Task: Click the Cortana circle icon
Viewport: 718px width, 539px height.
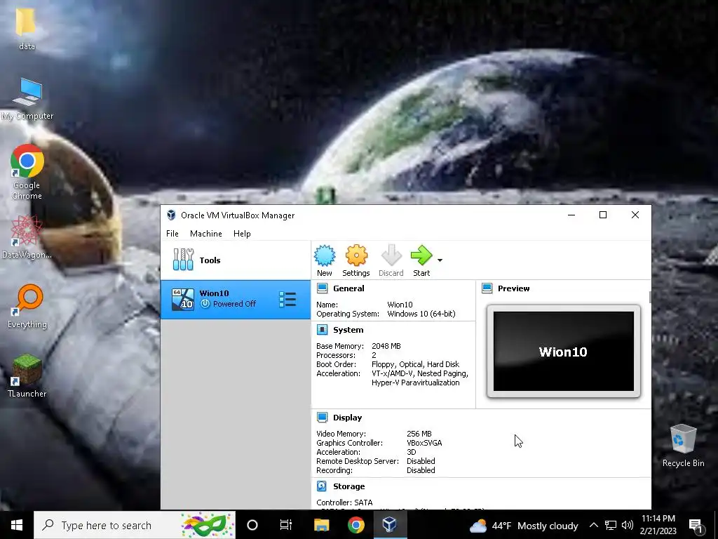Action: tap(252, 525)
